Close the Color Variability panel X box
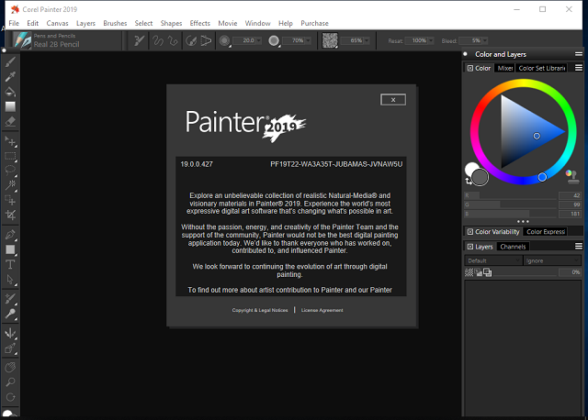Image resolution: width=588 pixels, height=420 pixels. pos(469,232)
